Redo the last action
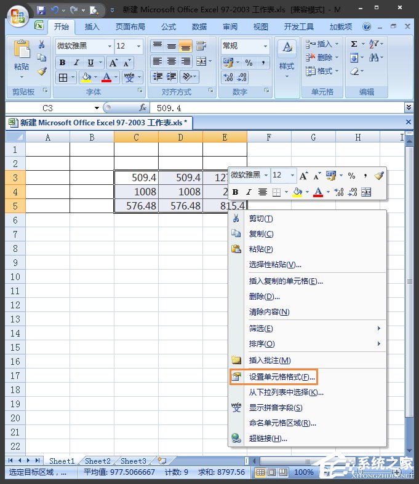Viewport: 419px width, 484px height. coord(74,10)
